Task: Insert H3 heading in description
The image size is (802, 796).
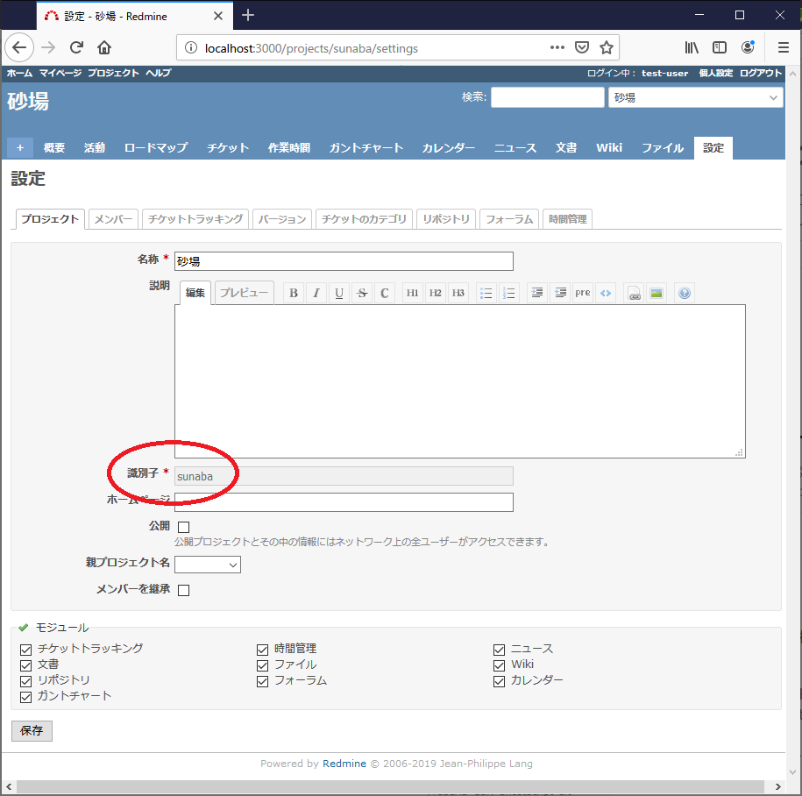Action: coord(458,293)
